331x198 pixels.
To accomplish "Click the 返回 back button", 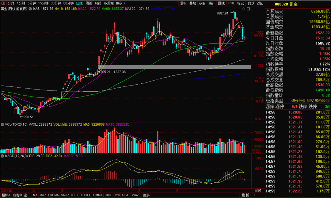I will point(260,3).
